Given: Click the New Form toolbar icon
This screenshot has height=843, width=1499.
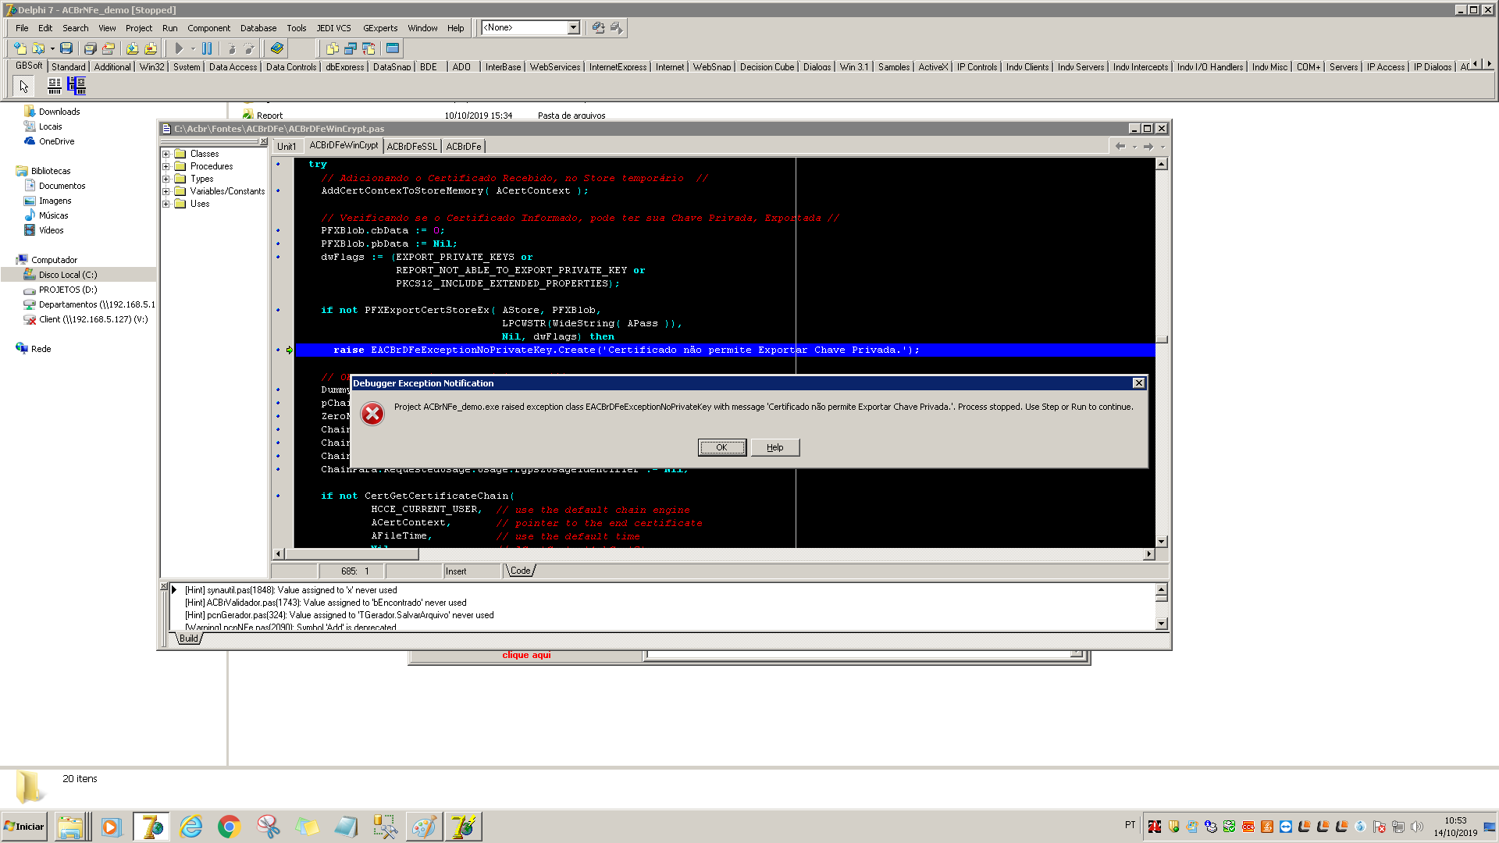Looking at the screenshot, I should (x=393, y=48).
